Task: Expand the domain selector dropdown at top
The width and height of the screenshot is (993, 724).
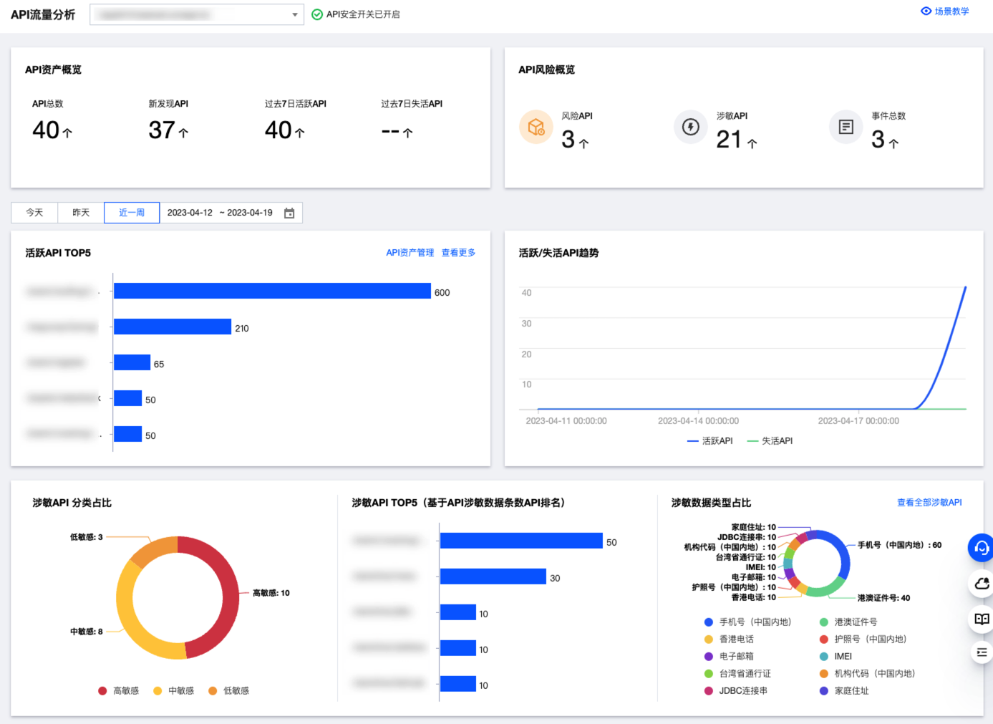Action: pyautogui.click(x=294, y=15)
